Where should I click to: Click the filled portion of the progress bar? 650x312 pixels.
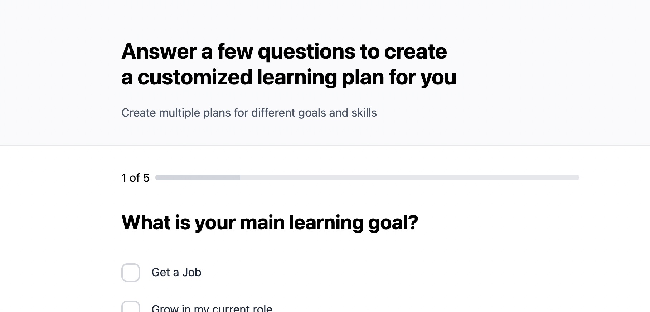[197, 177]
